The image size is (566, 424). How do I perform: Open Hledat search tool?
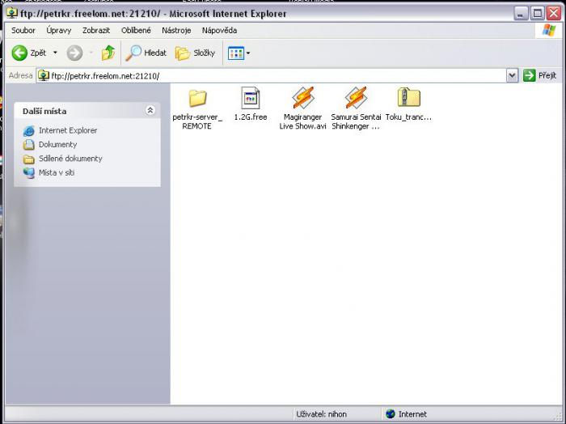[146, 53]
